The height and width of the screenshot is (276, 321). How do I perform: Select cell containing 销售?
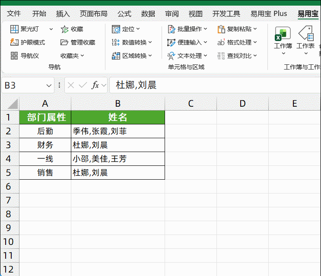[45, 173]
